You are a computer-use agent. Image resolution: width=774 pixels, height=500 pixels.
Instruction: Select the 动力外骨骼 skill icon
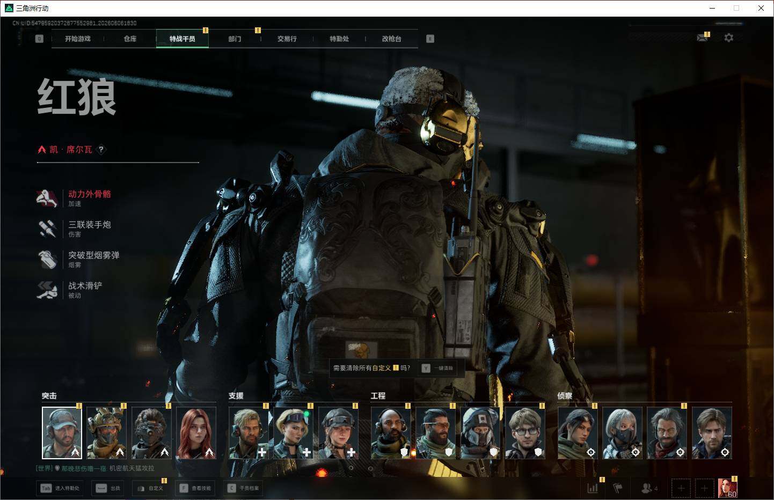(x=47, y=198)
